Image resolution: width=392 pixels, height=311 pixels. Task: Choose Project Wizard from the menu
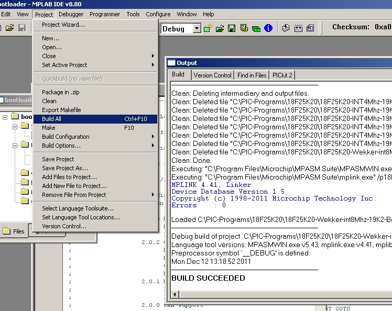coord(95,25)
